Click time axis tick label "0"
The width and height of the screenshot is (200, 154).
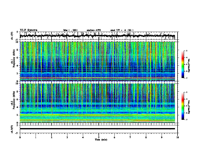click(x=20, y=137)
